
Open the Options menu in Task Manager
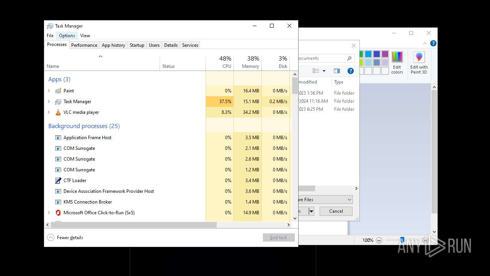click(x=67, y=36)
